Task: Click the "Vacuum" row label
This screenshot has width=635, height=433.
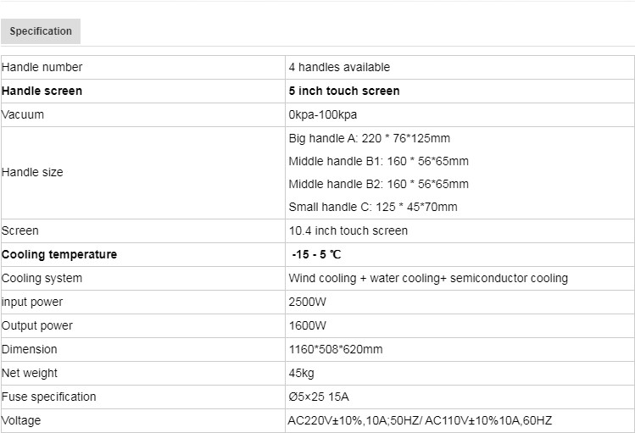Action: point(23,114)
